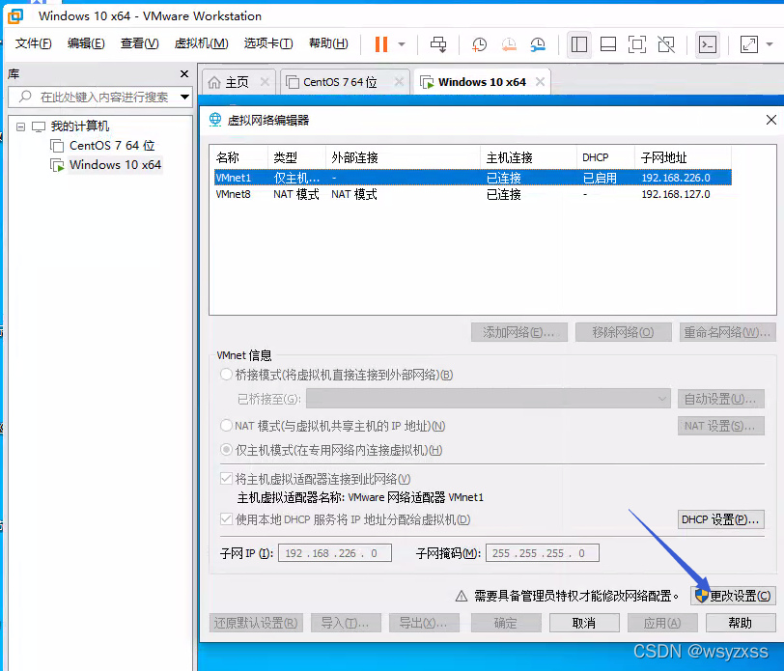Collapse the 我的计算机 tree node
Viewport: 784px width, 671px height.
coord(20,126)
